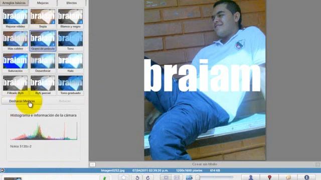Image resolution: width=321 pixels, height=180 pixels.
Task: Click the main braiam photo preview
Action: point(205,80)
